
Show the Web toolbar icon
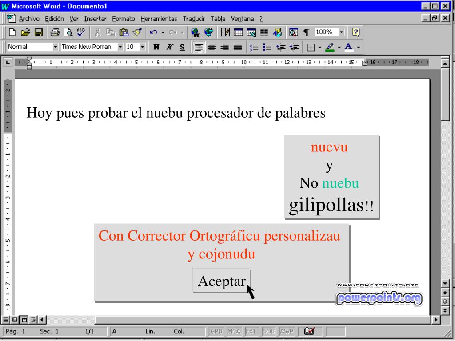209,32
